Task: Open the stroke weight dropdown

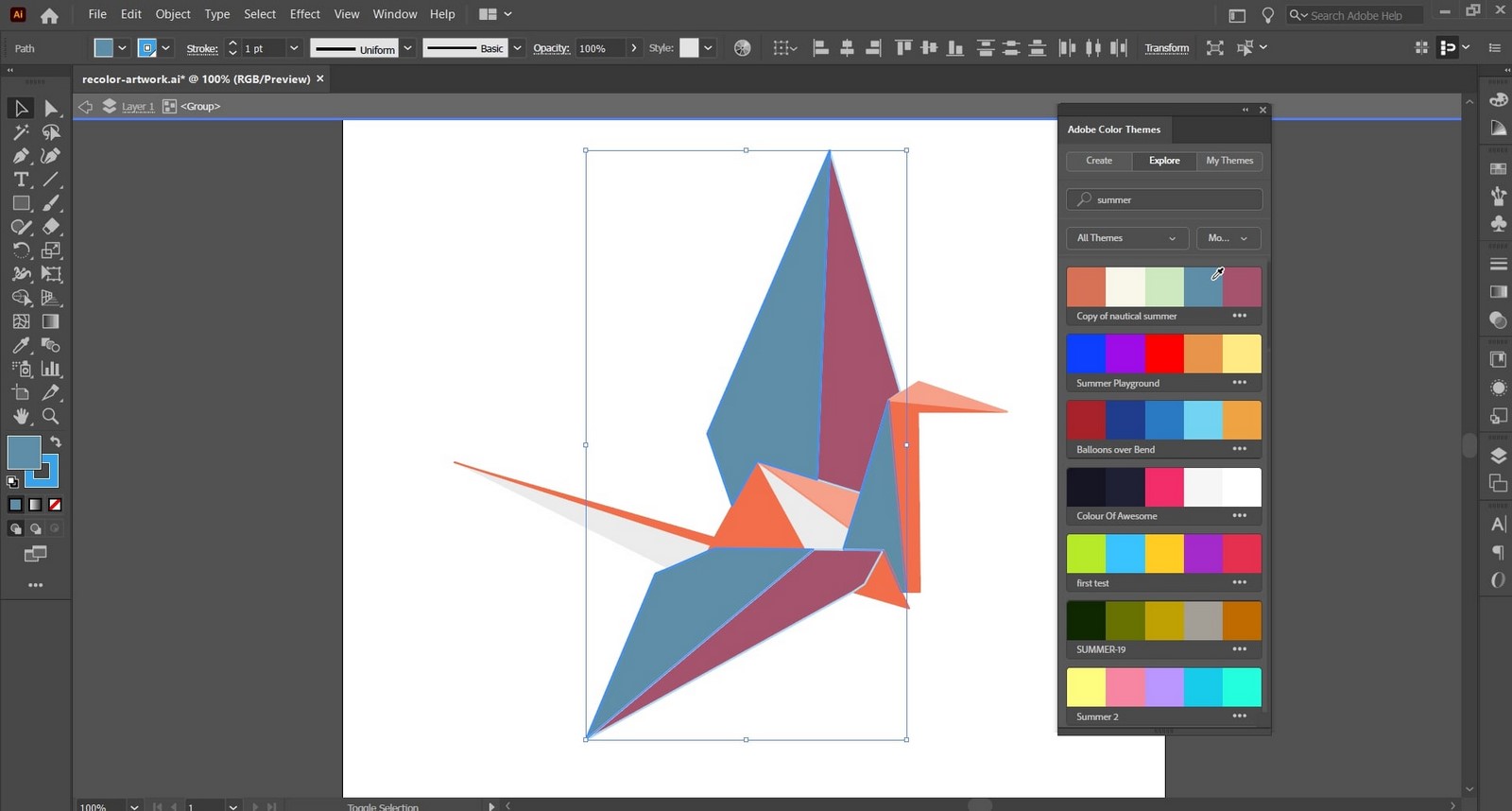Action: point(294,48)
